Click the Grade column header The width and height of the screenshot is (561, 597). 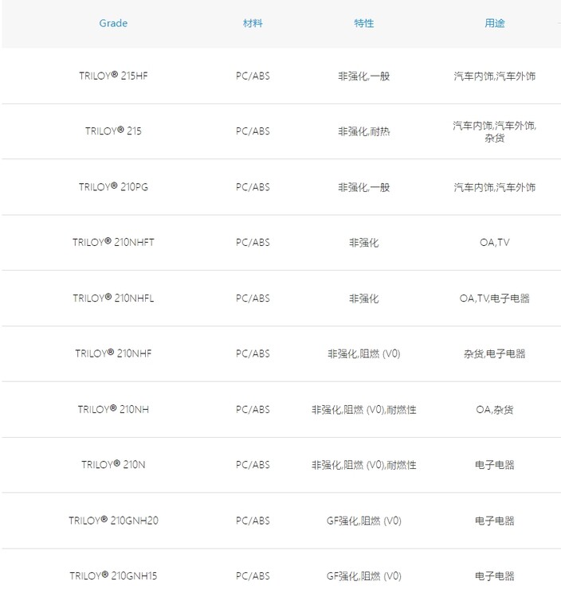click(113, 23)
